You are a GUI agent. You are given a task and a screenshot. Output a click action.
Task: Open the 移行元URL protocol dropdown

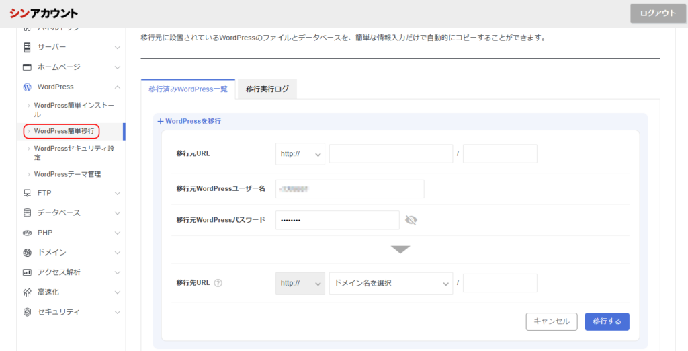pos(300,154)
